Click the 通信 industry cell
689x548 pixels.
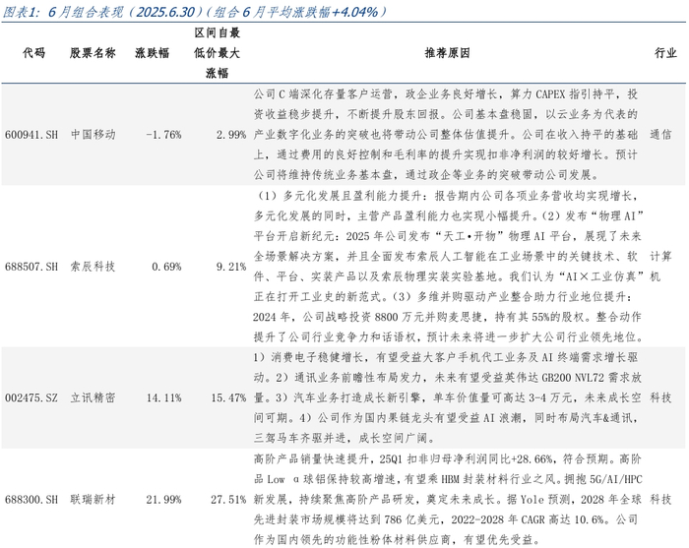point(660,135)
